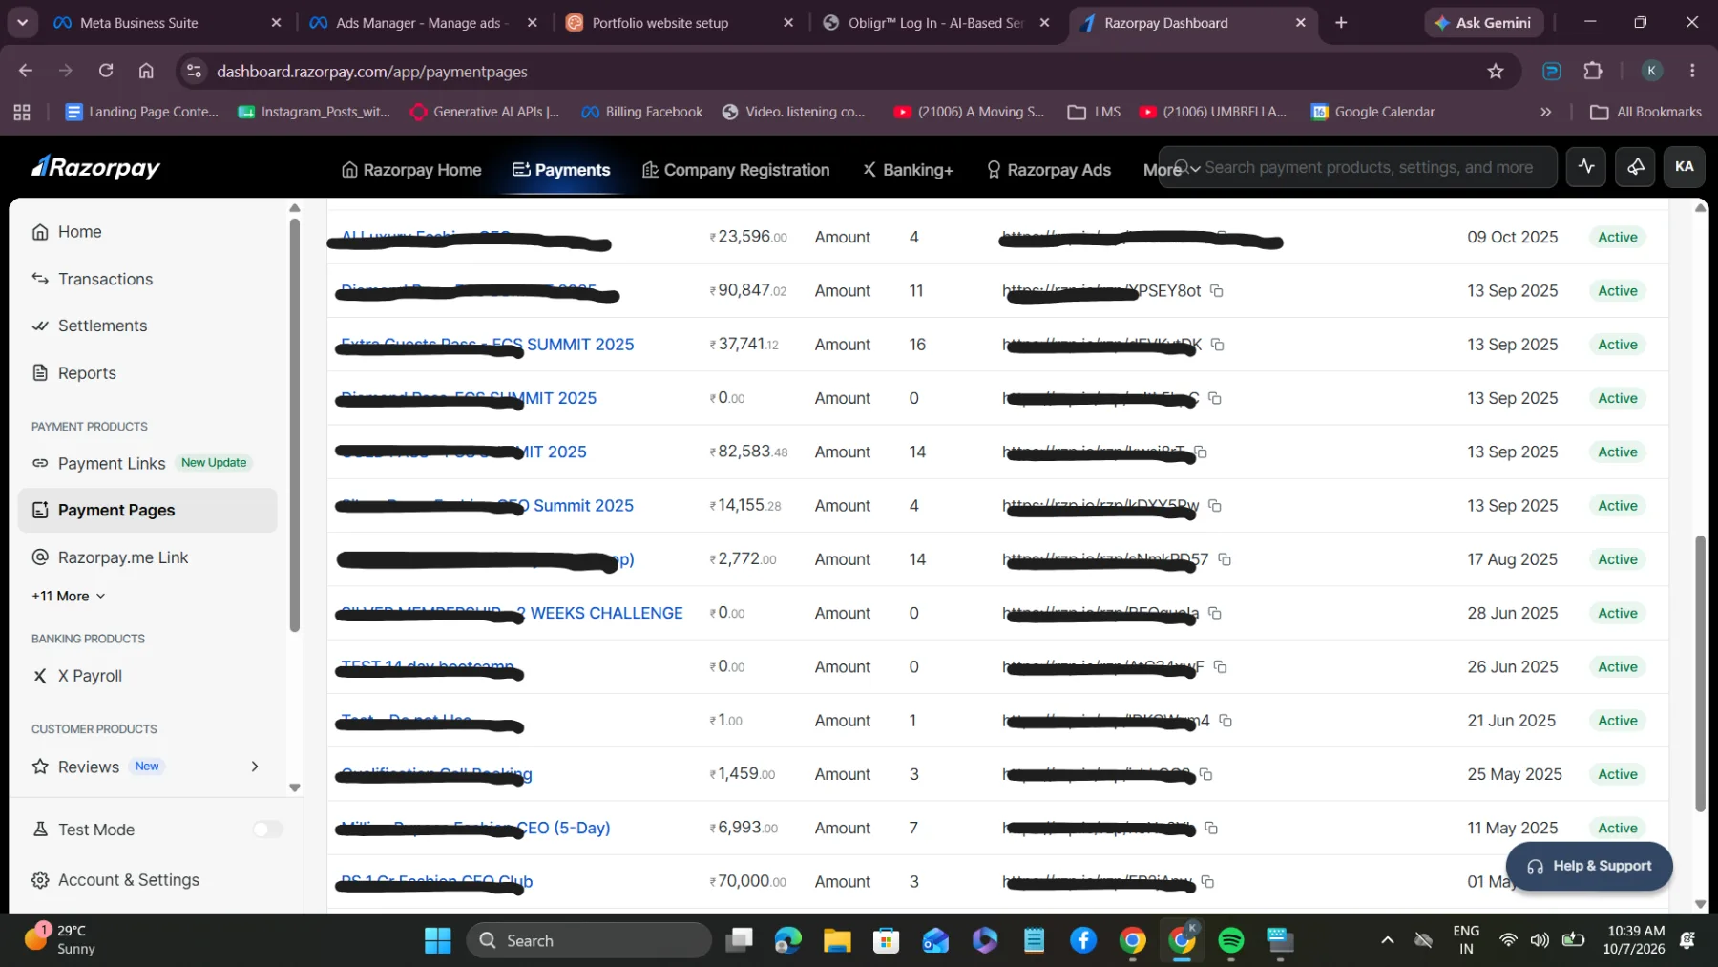Open File Explorer from taskbar
The width and height of the screenshot is (1718, 967).
837,940
